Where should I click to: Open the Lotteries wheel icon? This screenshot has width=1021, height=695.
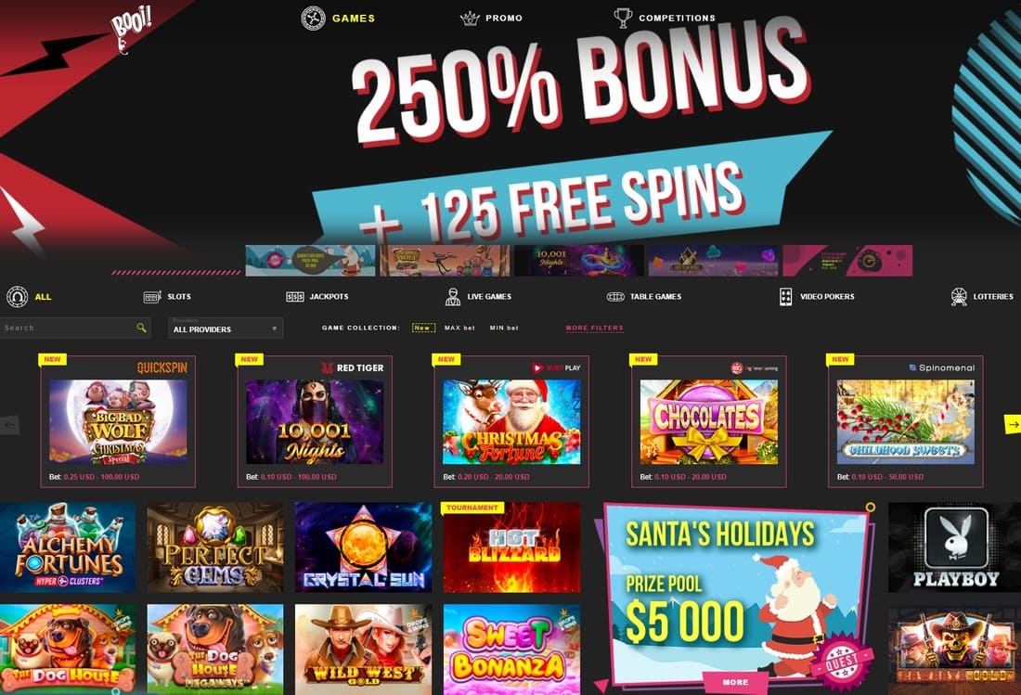pos(959,297)
